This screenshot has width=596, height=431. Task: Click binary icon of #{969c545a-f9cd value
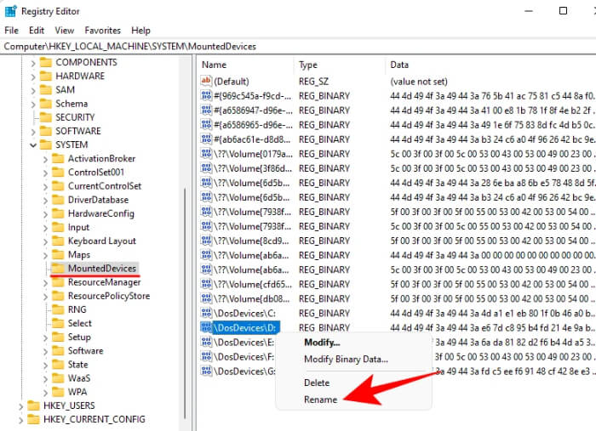206,95
